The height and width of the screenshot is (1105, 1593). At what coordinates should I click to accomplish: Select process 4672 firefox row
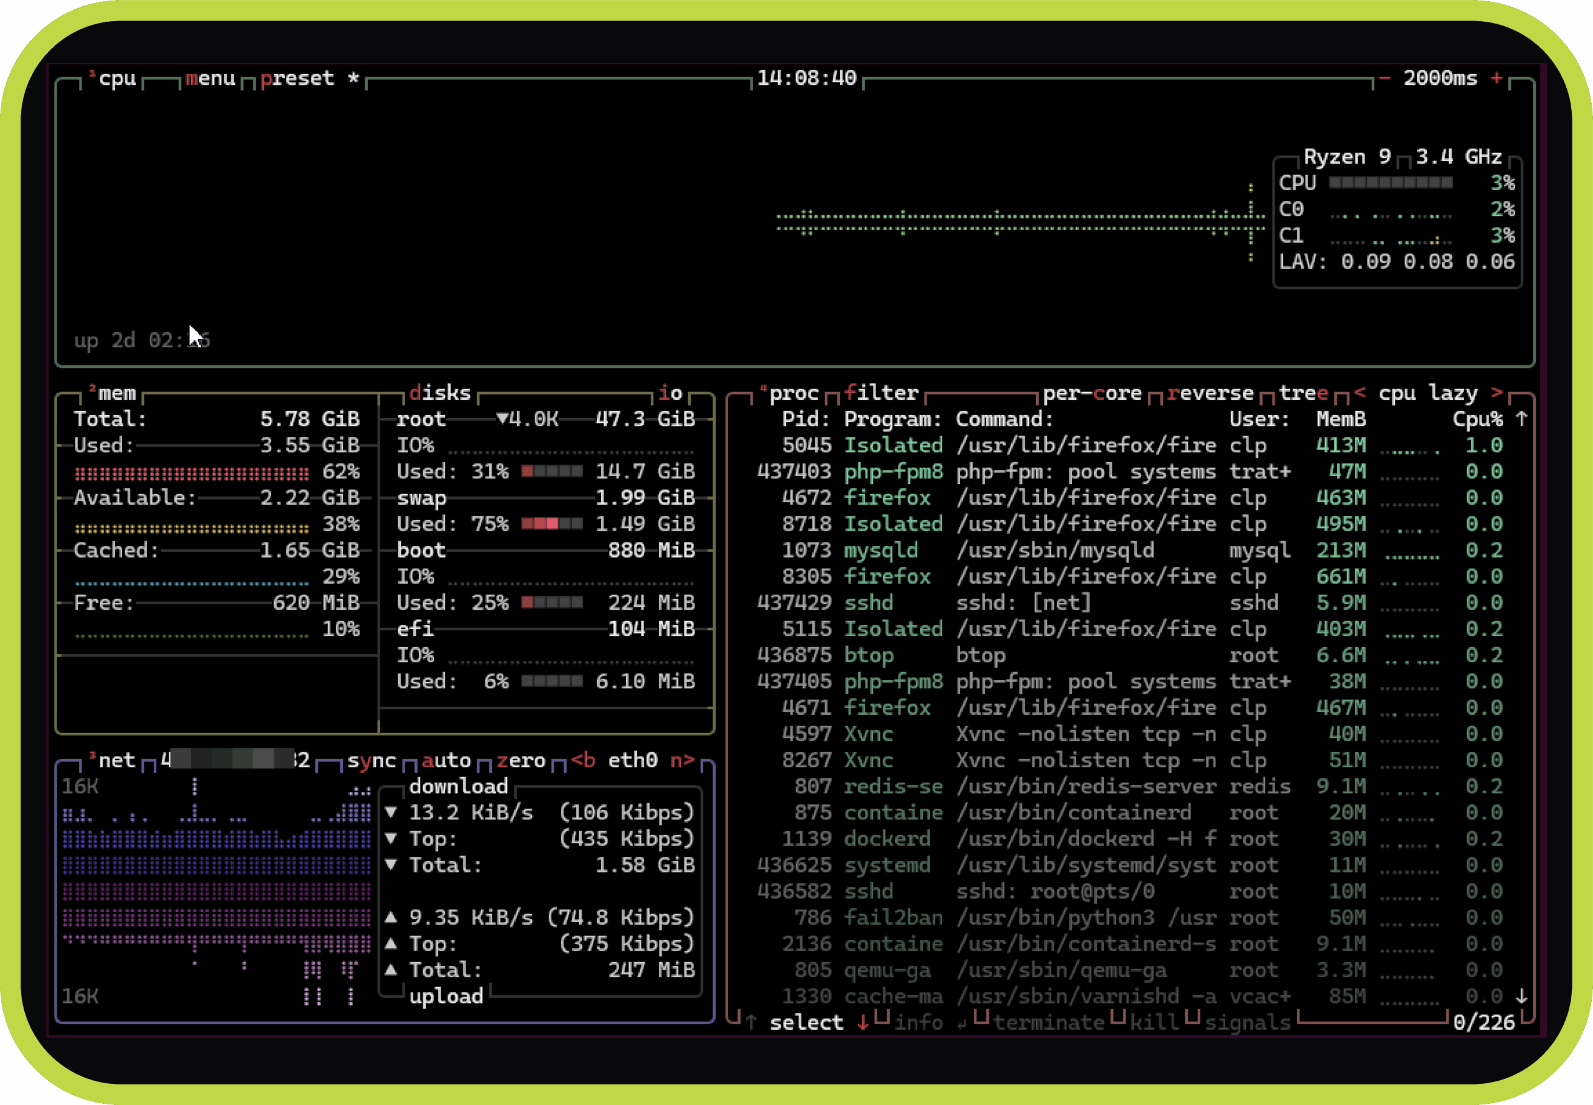coord(1130,498)
